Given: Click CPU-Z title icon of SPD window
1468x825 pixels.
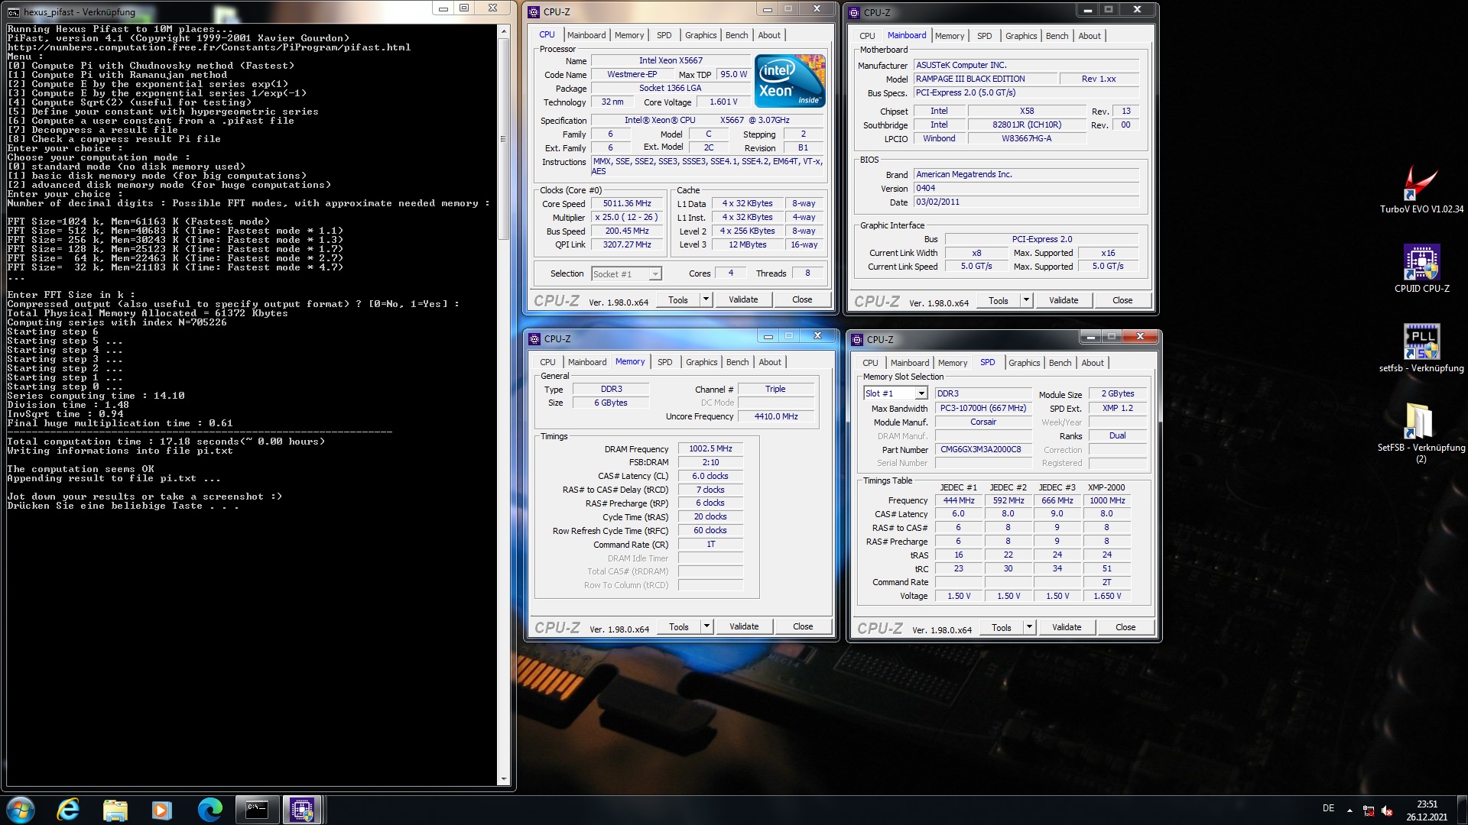Looking at the screenshot, I should pos(858,340).
